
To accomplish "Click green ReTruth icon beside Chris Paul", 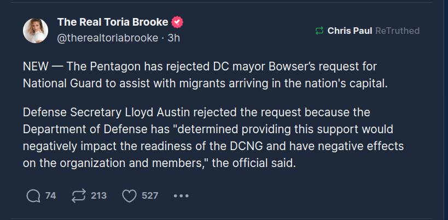I will [x=319, y=31].
